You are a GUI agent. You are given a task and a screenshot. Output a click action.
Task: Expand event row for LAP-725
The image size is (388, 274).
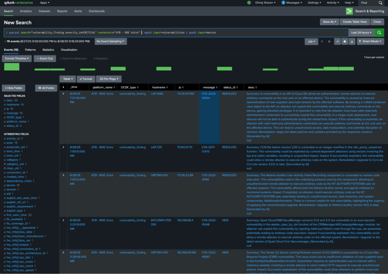[x=63, y=147]
